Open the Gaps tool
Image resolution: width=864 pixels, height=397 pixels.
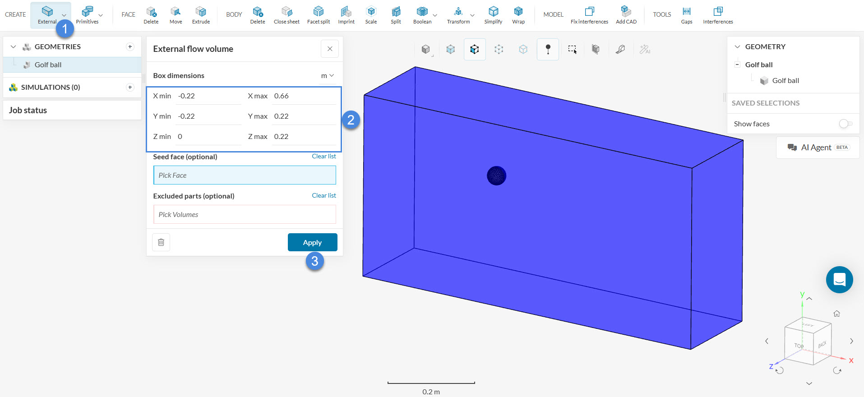(686, 14)
